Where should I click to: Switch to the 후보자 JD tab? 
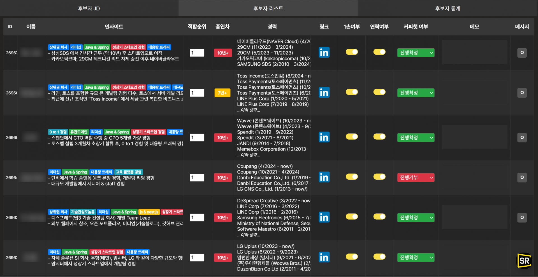[89, 8]
